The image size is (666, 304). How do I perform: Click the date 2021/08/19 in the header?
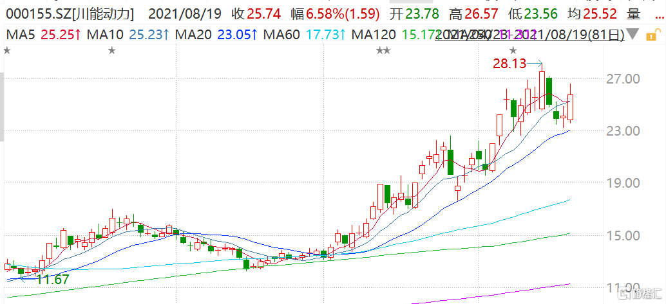185,14
